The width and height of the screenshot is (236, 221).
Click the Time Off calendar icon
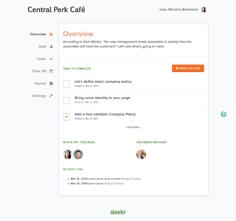(x=51, y=71)
